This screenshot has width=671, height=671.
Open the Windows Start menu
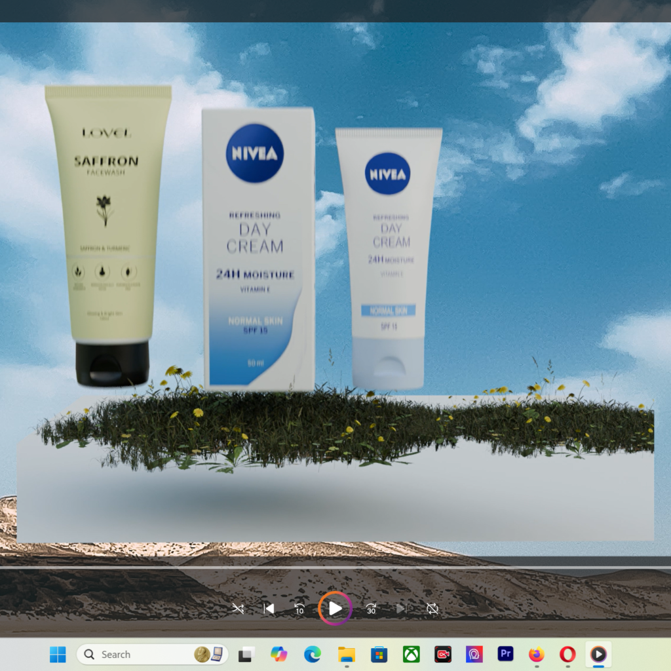tap(58, 654)
